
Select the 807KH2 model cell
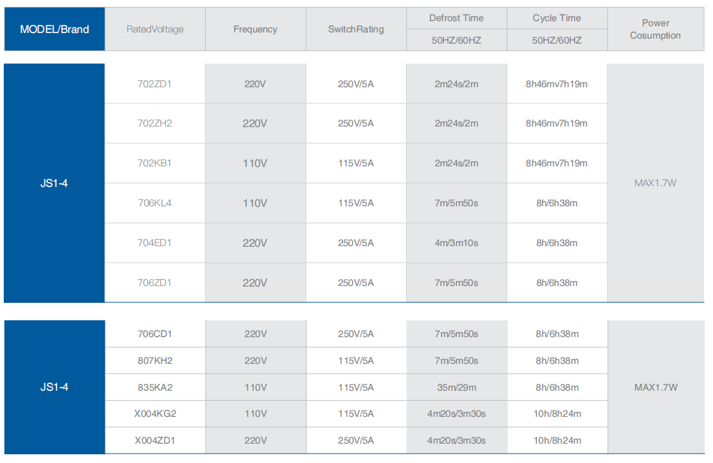coord(155,361)
